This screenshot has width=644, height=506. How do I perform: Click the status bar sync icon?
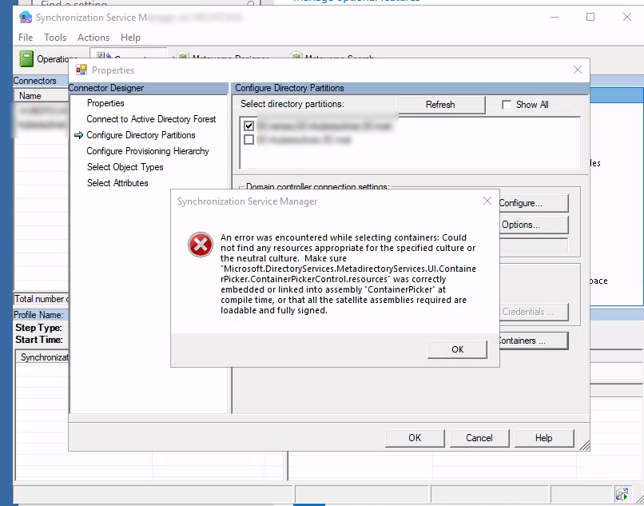click(622, 493)
